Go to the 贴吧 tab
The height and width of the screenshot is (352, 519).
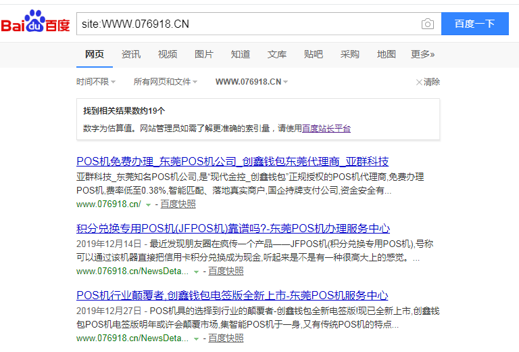click(x=314, y=54)
